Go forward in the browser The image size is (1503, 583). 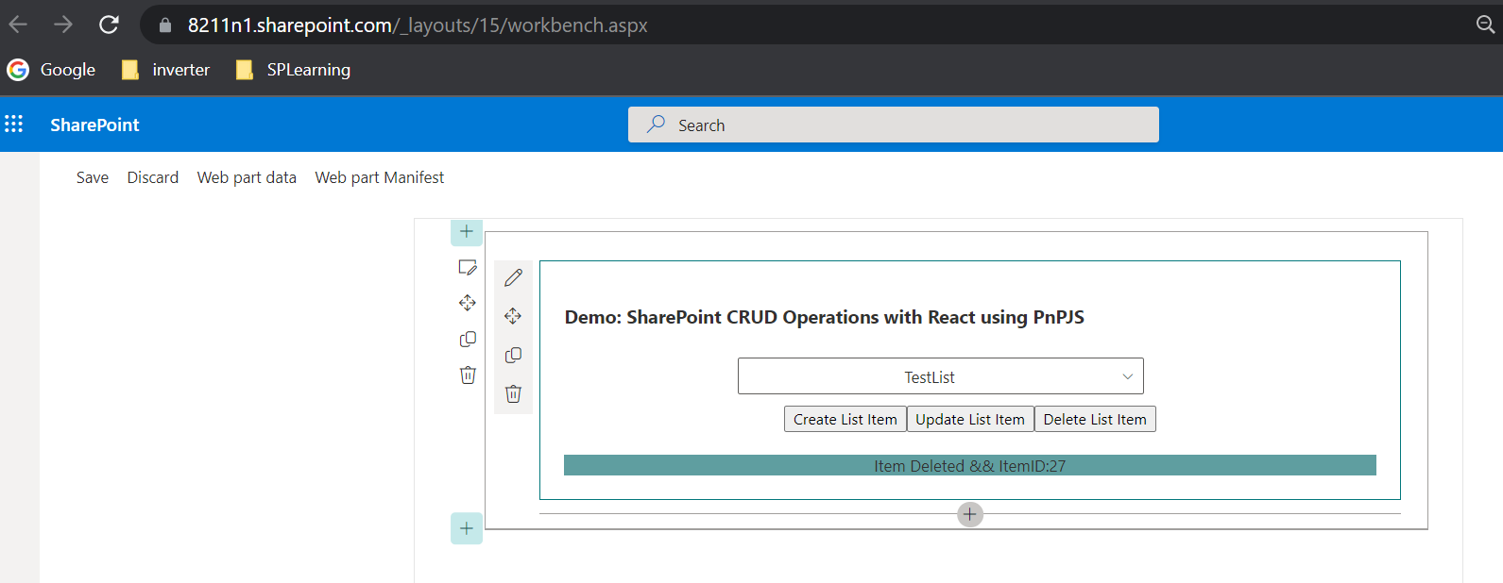pyautogui.click(x=63, y=25)
